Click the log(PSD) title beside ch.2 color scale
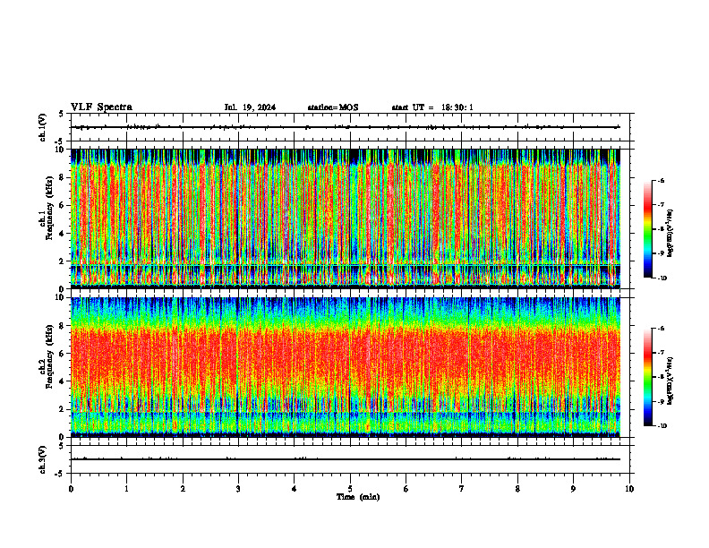This screenshot has width=709, height=548. [671, 381]
